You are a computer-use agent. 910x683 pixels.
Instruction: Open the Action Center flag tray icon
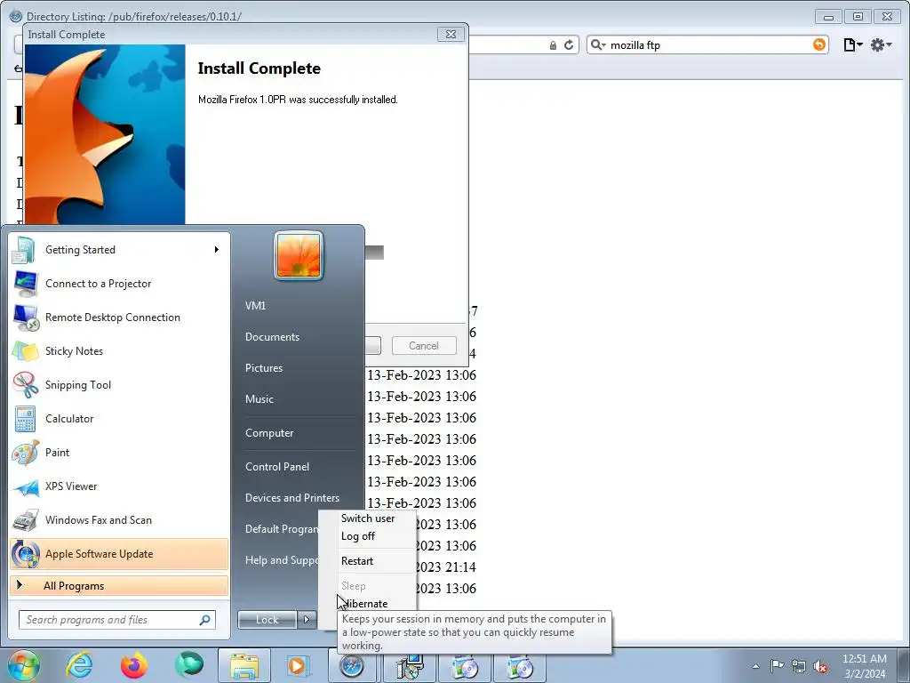[x=777, y=666]
